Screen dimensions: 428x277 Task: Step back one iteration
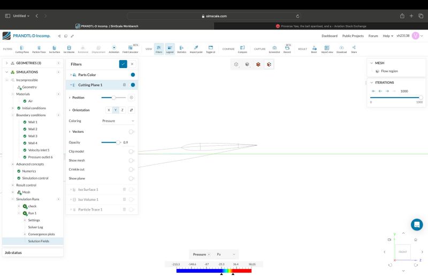tap(380, 91)
